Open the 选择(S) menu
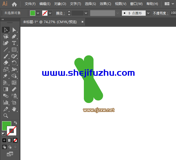Viewport: 176px width, 160px height. point(90,4)
